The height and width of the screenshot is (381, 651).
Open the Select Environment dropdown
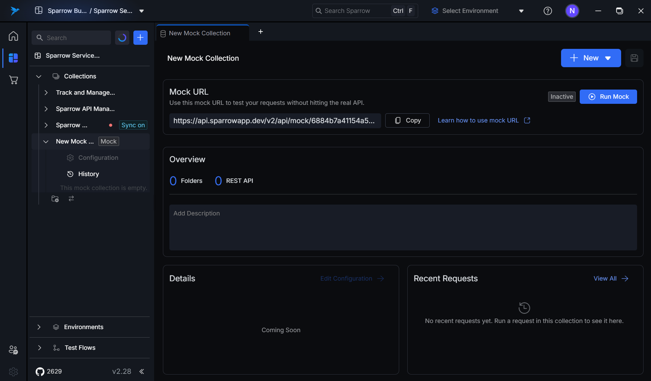click(x=477, y=11)
